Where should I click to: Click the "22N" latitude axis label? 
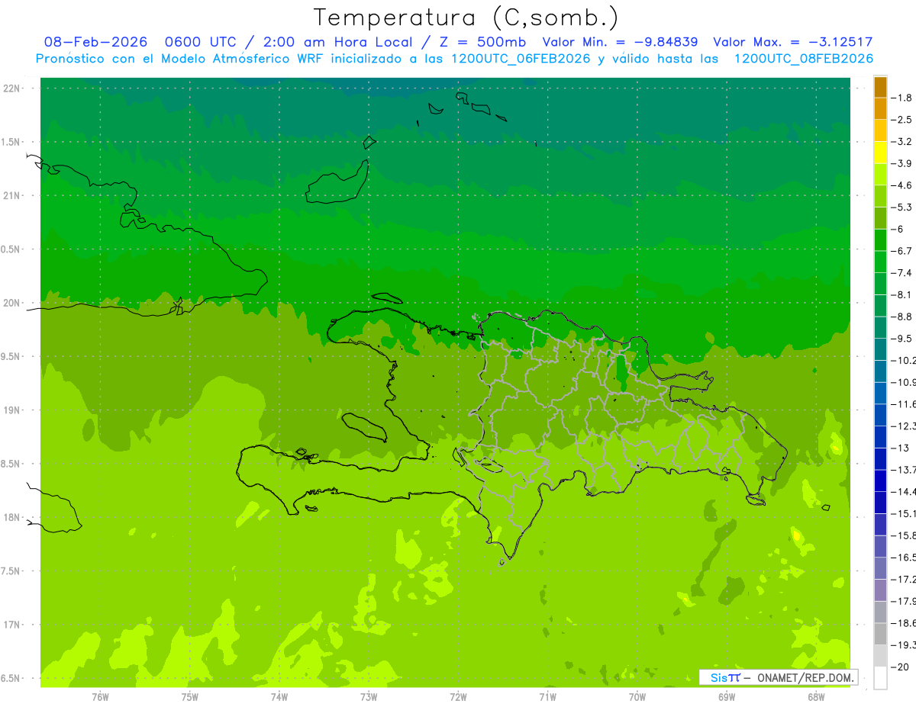12,88
